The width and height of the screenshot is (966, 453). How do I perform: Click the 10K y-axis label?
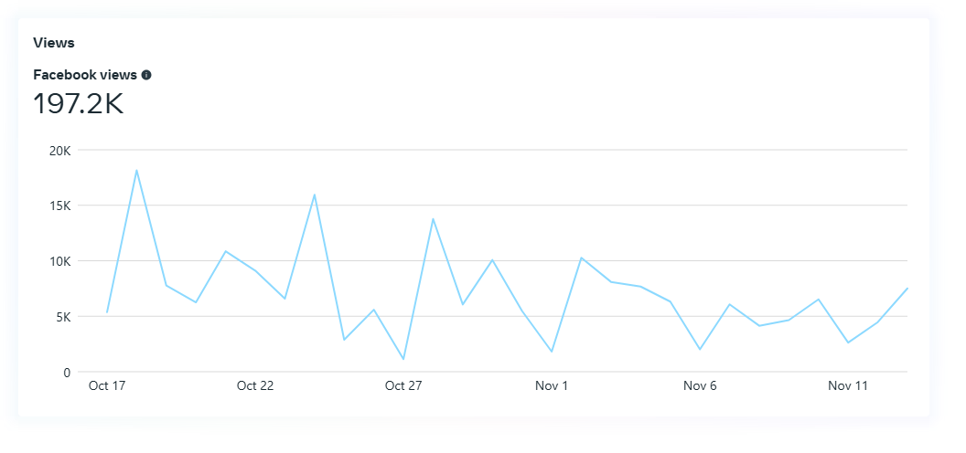59,261
